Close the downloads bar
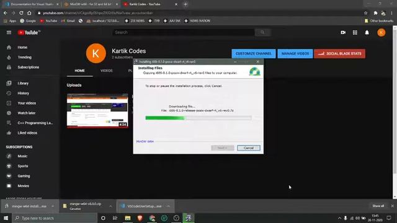 (x=392, y=206)
